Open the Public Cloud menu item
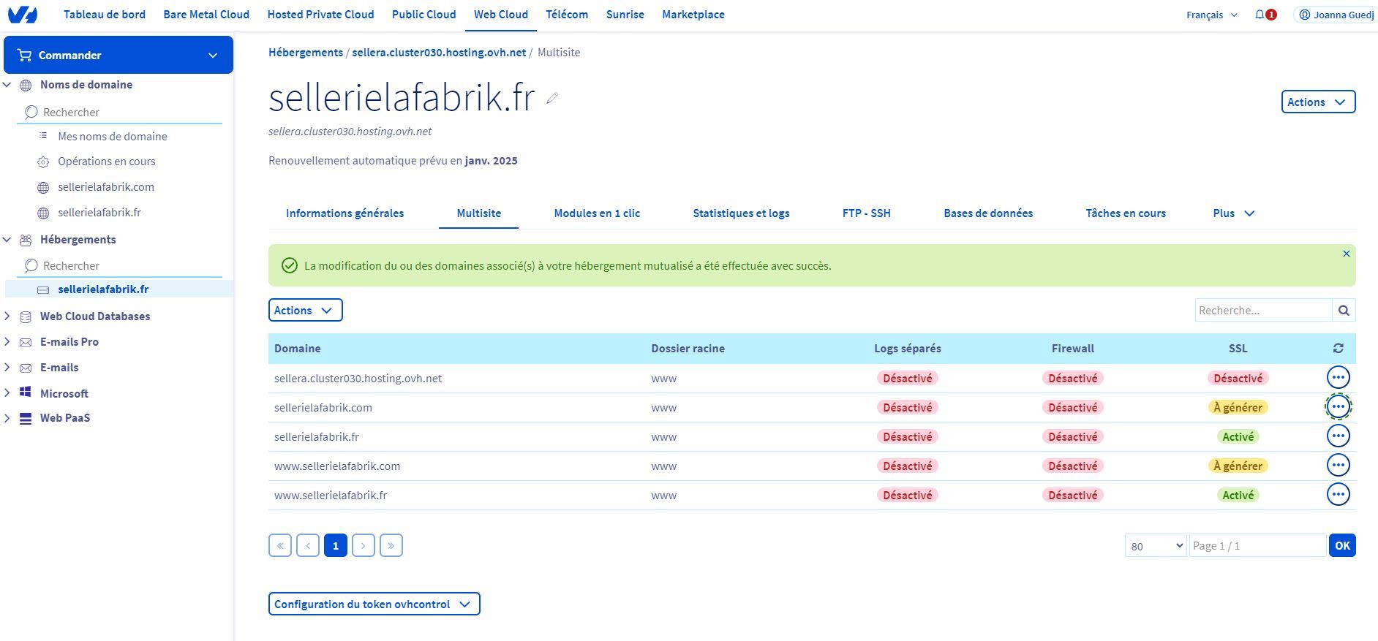Viewport: 1378px width, 641px height. 423,15
